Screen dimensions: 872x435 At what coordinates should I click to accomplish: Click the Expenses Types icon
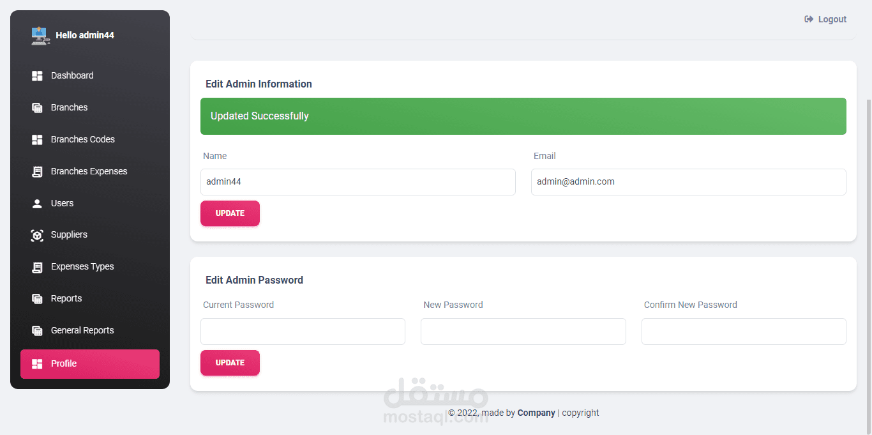click(x=37, y=267)
